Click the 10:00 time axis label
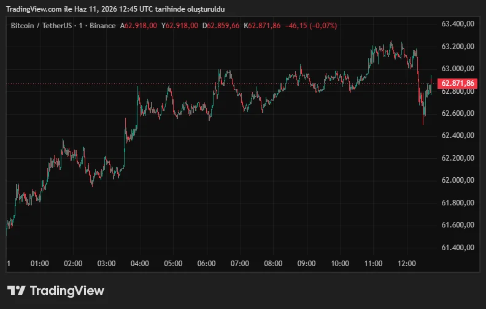The width and height of the screenshot is (486, 309). tap(340, 264)
